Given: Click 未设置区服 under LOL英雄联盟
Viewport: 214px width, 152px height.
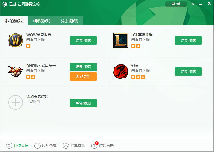Looking at the screenshot, I should pos(140,40).
